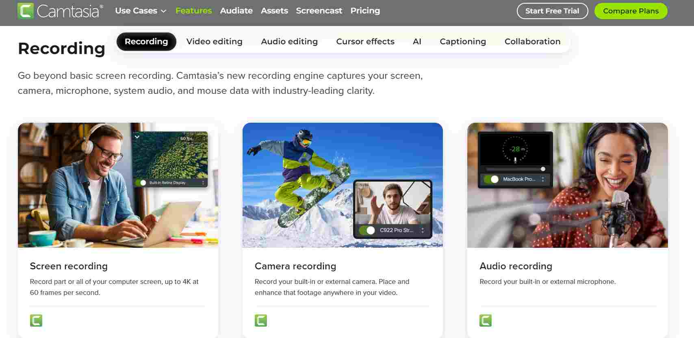694x338 pixels.
Task: Click the Camera recording card title
Action: 295,266
